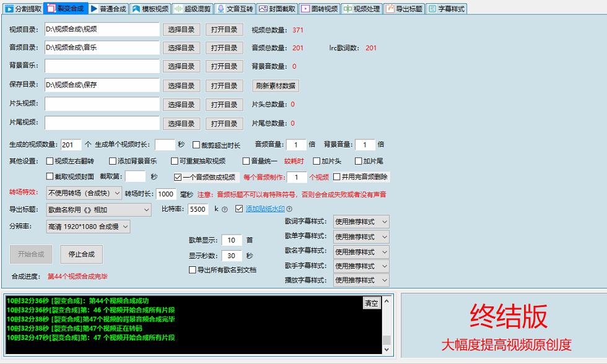
Task: Click the 清空 log button
Action: coord(372,303)
